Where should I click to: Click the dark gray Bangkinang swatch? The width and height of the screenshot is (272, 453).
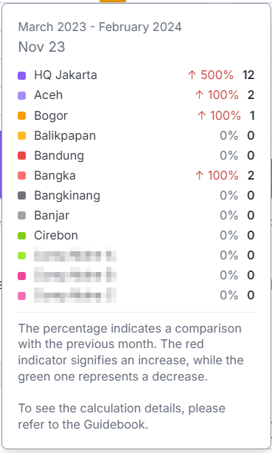click(x=22, y=196)
